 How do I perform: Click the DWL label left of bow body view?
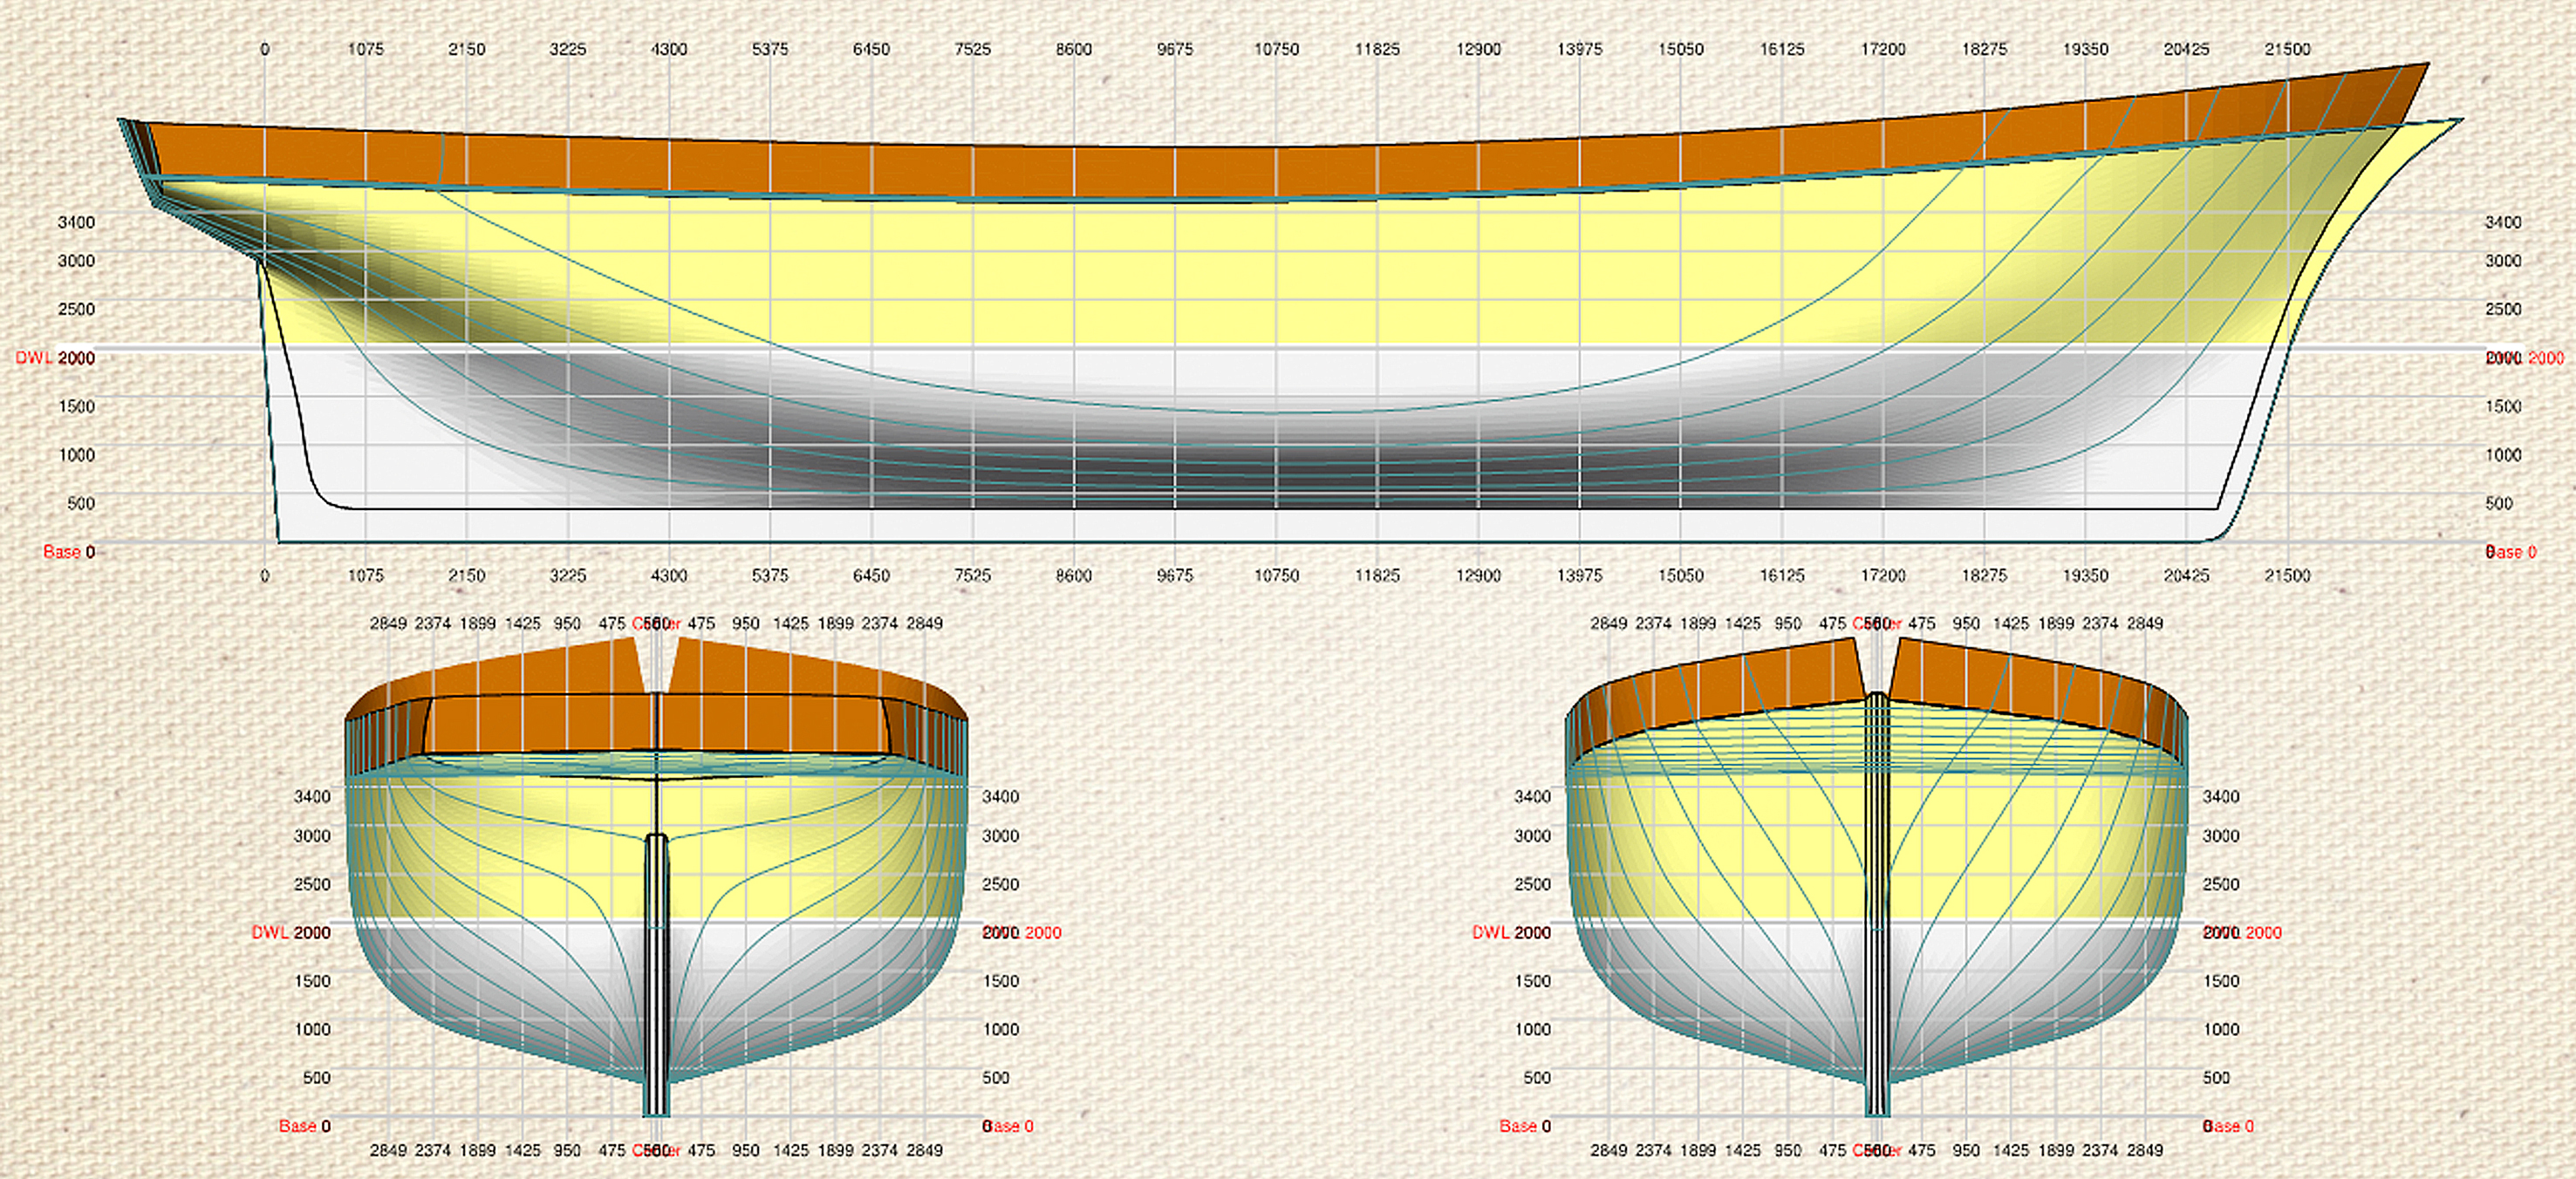pyautogui.click(x=1490, y=933)
